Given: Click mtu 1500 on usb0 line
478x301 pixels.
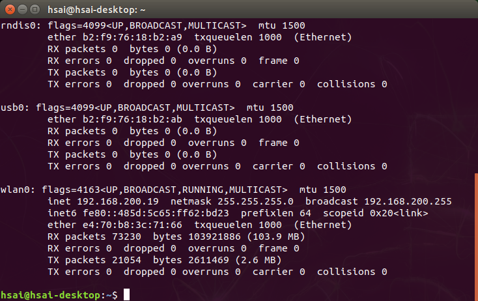Looking at the screenshot, I should 270,107.
